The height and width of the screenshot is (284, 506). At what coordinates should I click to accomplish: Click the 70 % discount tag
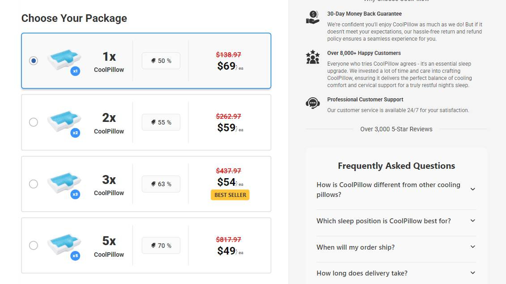click(161, 245)
